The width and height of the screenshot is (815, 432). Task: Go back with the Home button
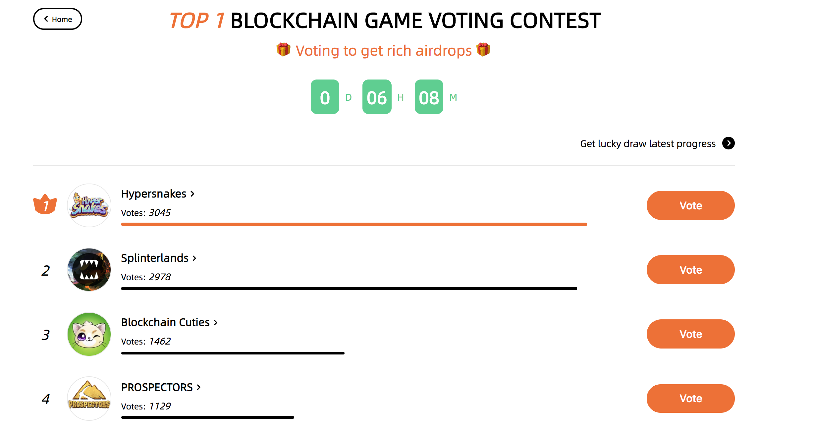click(58, 19)
